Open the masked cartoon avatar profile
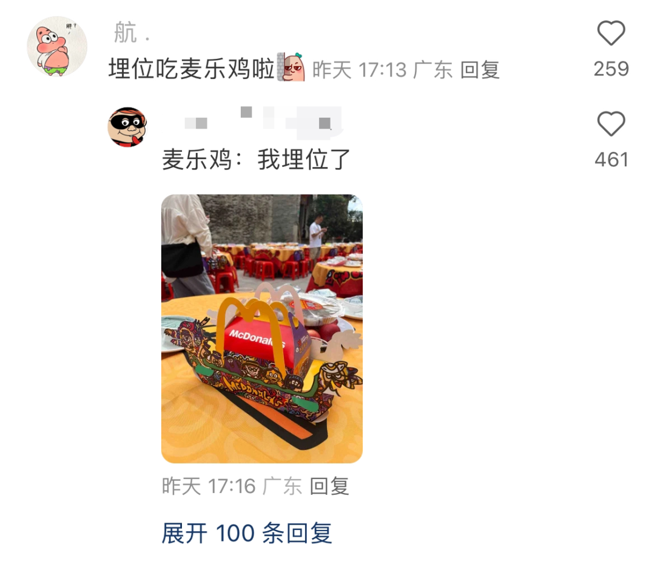655x567 pixels. (127, 127)
